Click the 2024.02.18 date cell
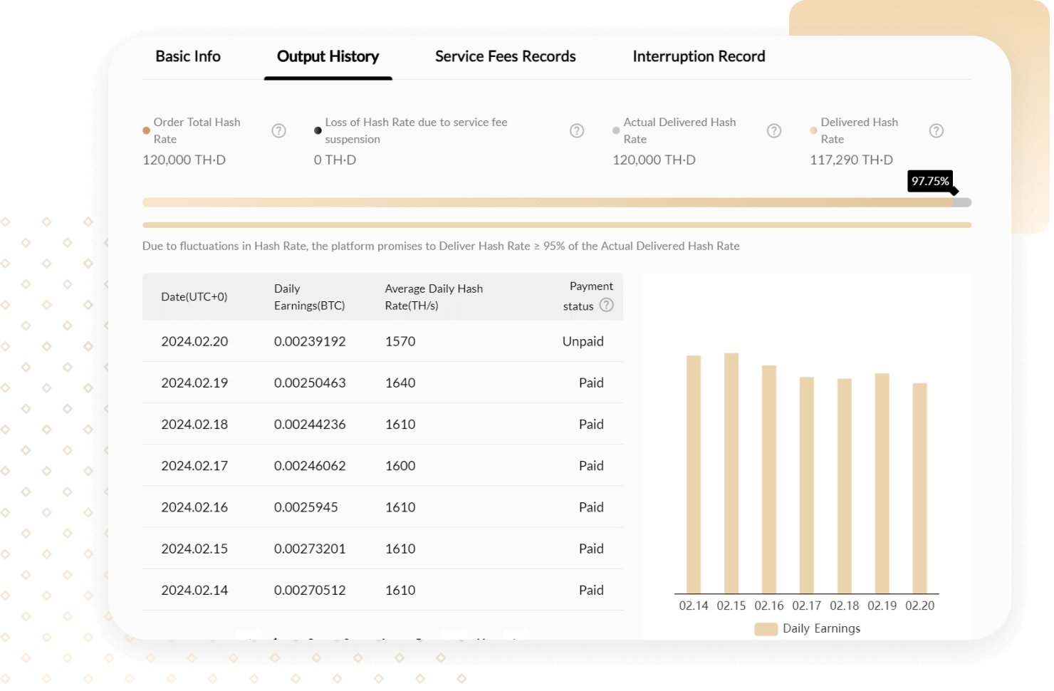The width and height of the screenshot is (1054, 691). [x=194, y=424]
